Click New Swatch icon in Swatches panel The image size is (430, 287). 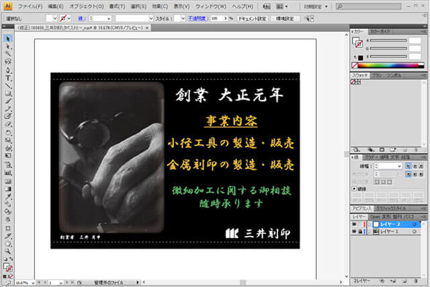405,150
